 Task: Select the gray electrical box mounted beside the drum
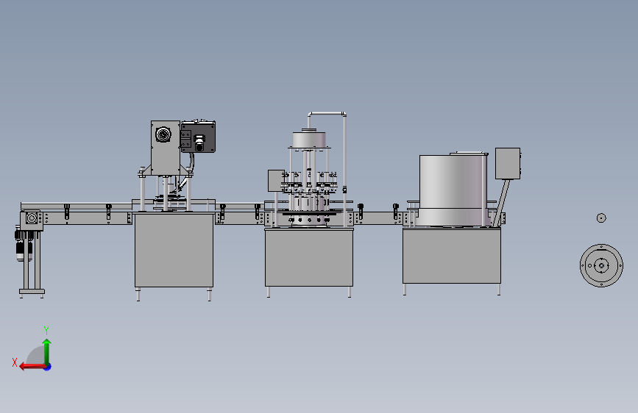tap(508, 163)
